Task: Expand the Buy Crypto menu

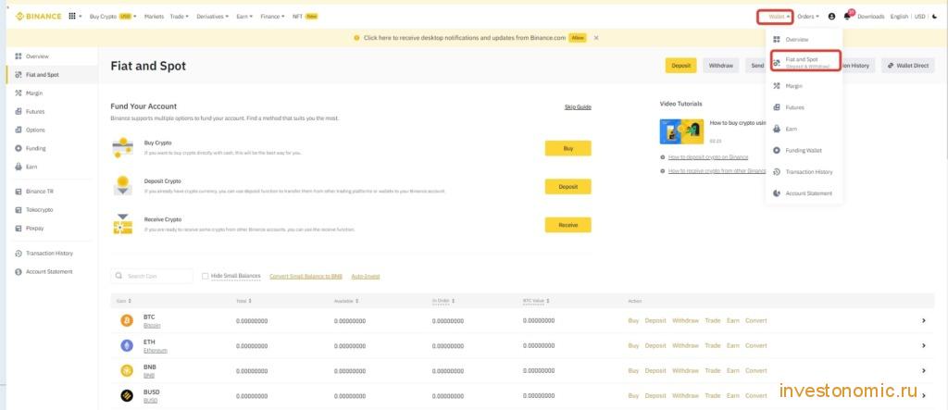Action: click(112, 17)
